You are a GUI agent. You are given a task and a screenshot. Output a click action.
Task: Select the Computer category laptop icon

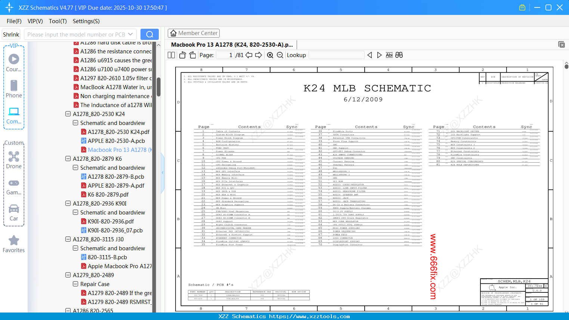coord(14,112)
